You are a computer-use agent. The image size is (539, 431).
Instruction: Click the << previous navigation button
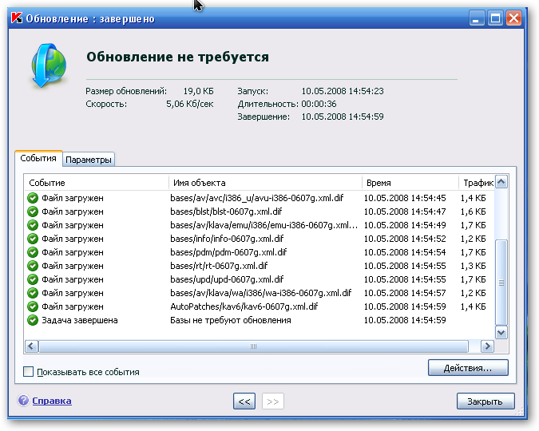click(x=244, y=401)
